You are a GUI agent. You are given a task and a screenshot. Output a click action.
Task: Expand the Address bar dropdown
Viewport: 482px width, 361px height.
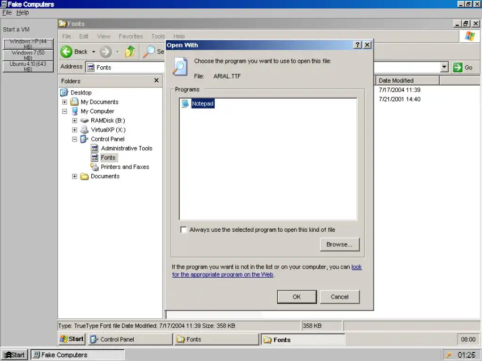pos(444,67)
